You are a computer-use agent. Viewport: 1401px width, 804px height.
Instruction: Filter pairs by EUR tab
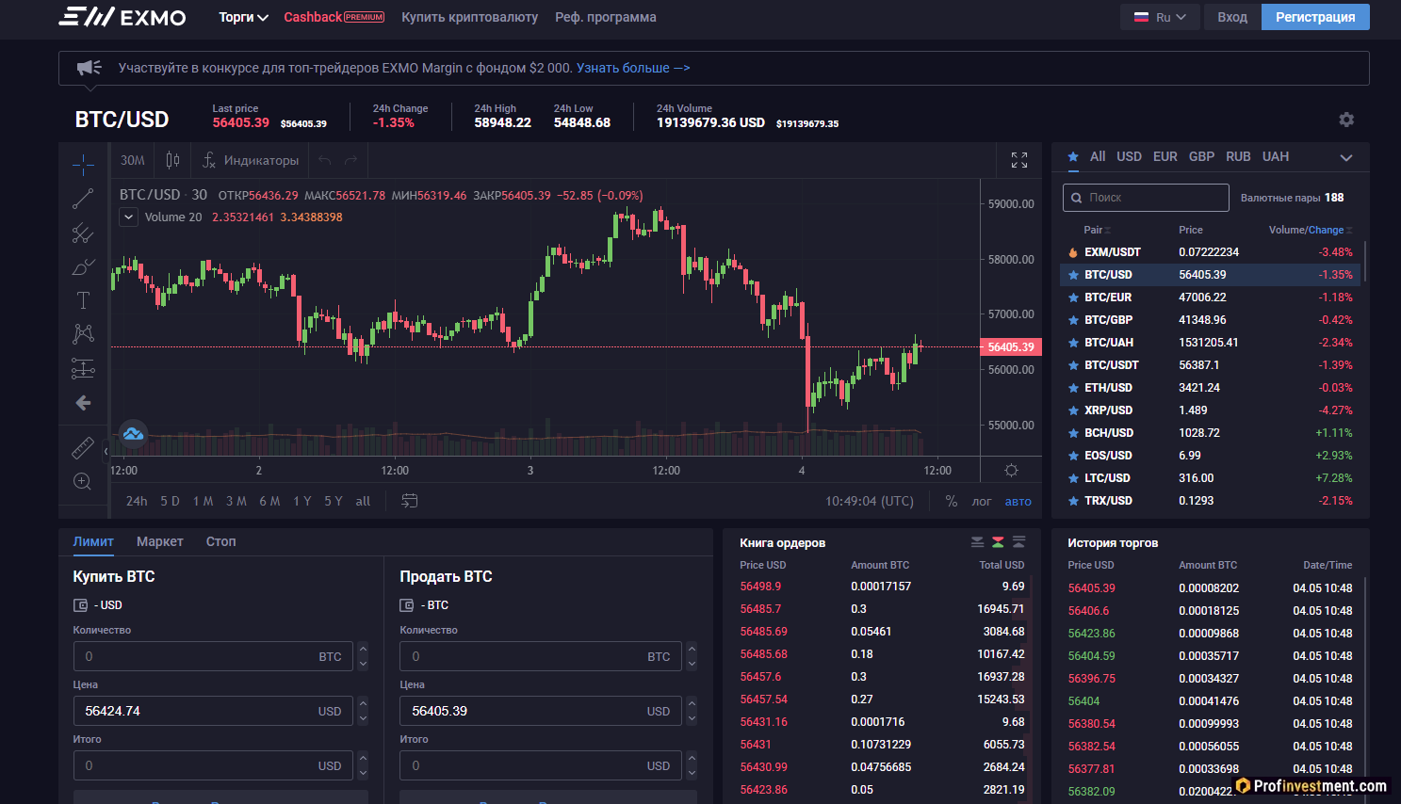(1165, 156)
